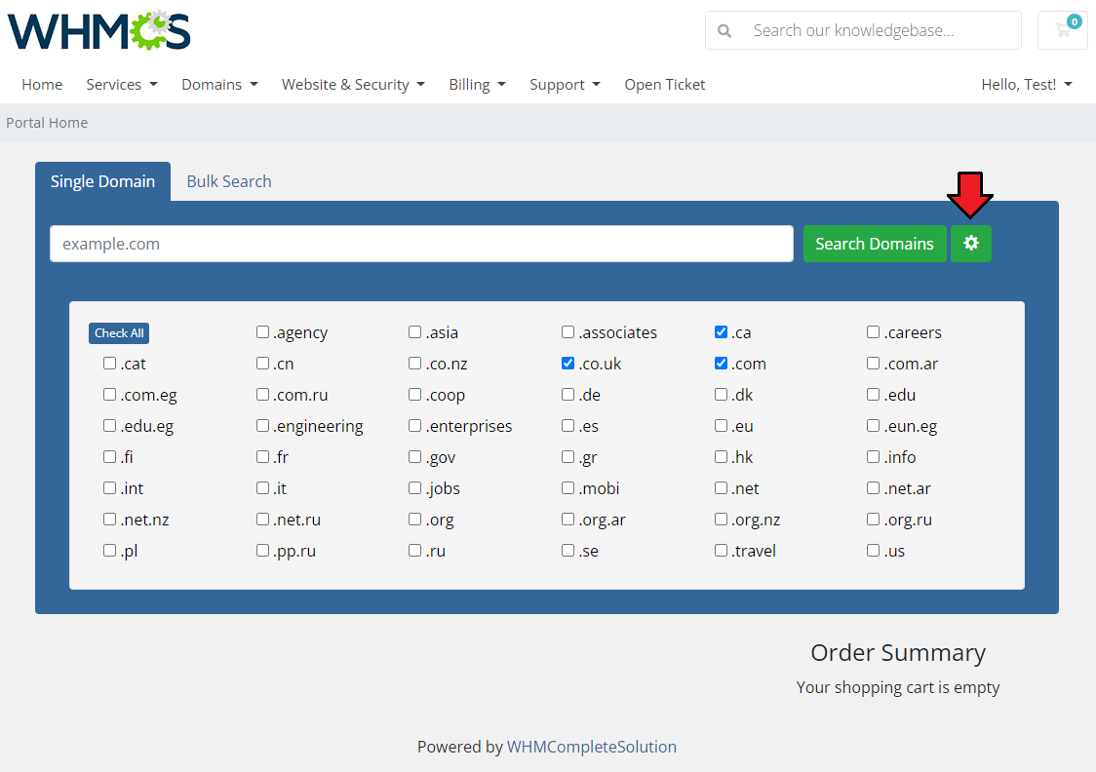Open the Open Ticket page
The width and height of the screenshot is (1096, 772).
pos(665,85)
